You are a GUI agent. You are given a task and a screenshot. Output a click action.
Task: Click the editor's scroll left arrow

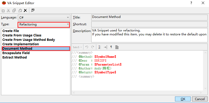click(74, 93)
